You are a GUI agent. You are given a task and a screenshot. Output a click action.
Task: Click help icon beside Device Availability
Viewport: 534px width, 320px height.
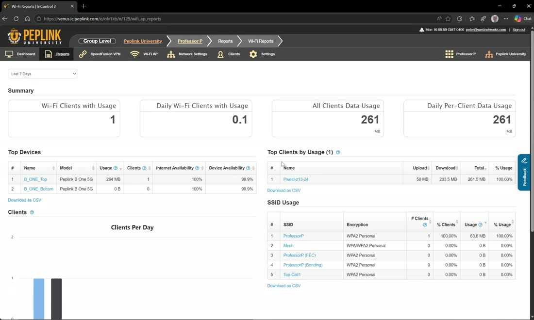pyautogui.click(x=248, y=168)
